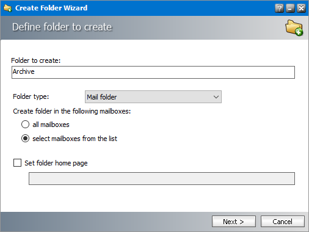The height and width of the screenshot is (232, 309).
Task: Click in the Folder to create field
Action: coord(153,72)
